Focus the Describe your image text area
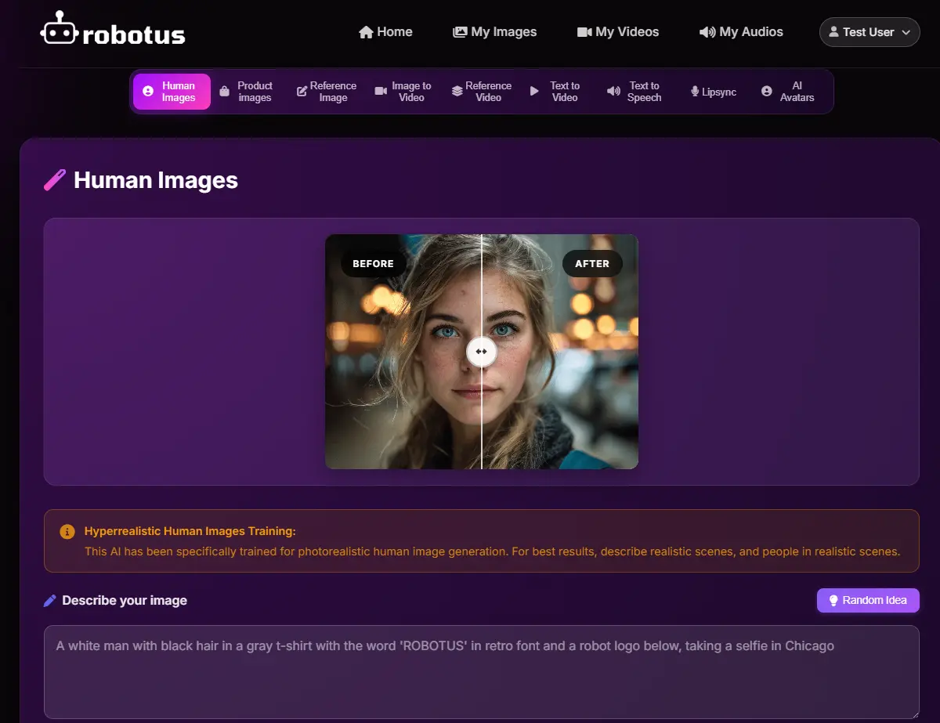Viewport: 940px width, 723px height. coord(481,672)
